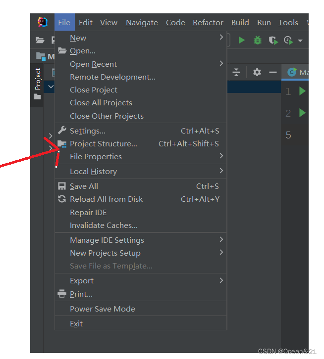This screenshot has width=324, height=359.
Task: Choose Repair IDE
Action: coord(141,213)
